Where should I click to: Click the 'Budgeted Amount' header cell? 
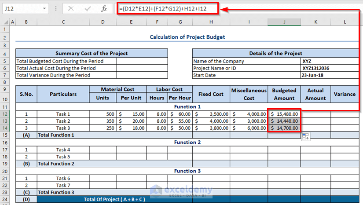click(x=284, y=94)
